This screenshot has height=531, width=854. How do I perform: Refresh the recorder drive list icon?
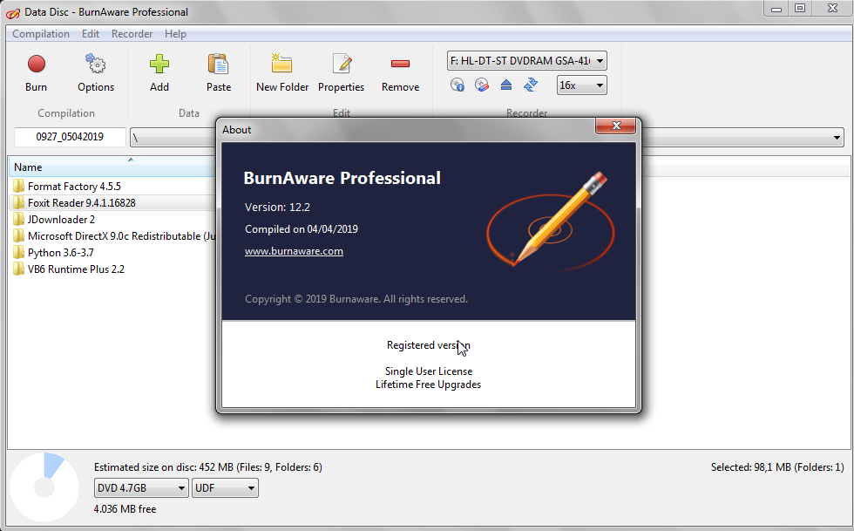point(531,85)
